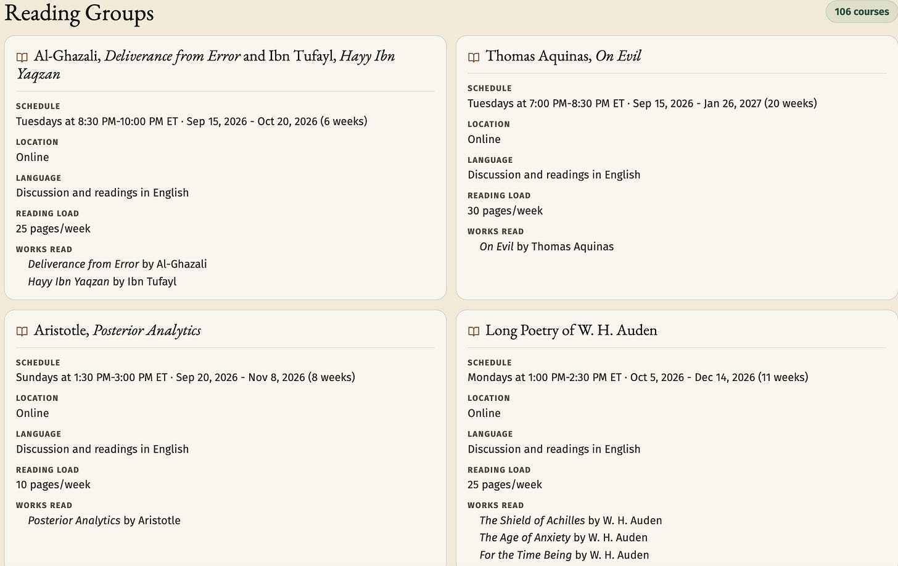Open the Long Poetry of W. H. Auden title
The width and height of the screenshot is (898, 566).
(x=571, y=330)
